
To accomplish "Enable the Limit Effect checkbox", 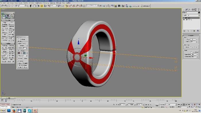I will 192,52.
